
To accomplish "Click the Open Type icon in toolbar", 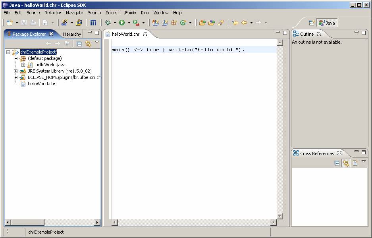I will click(x=202, y=23).
